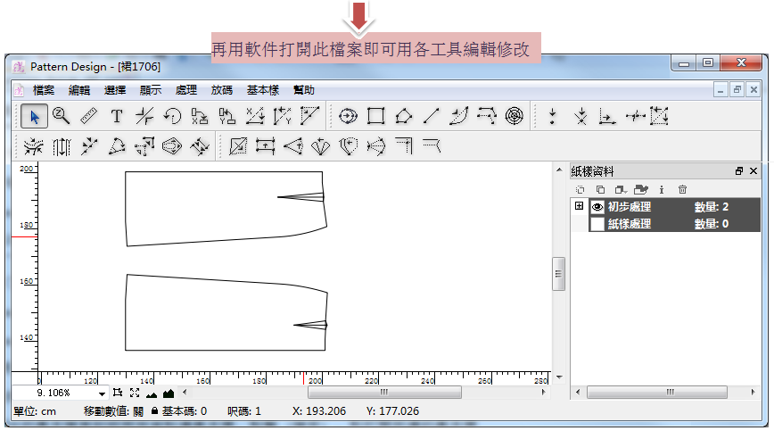Open the 基本樣 menu
The image size is (774, 439).
tap(263, 90)
